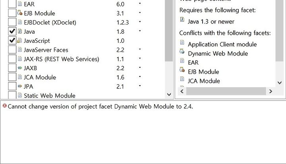Click the Java facet J icon

tap(20, 31)
